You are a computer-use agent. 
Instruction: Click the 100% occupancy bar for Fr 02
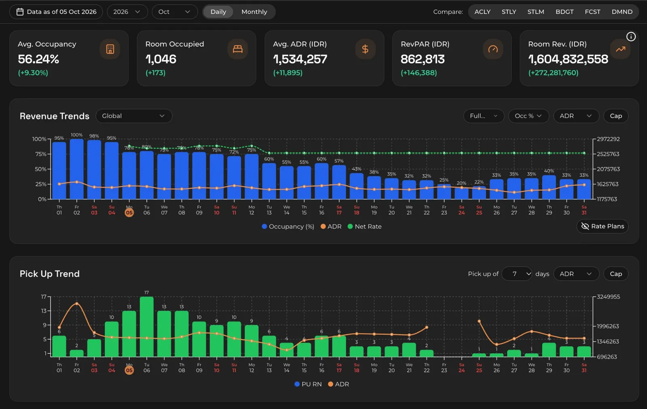(76, 169)
